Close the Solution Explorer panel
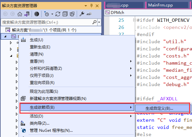The height and width of the screenshot is (137, 192). click(x=97, y=6)
